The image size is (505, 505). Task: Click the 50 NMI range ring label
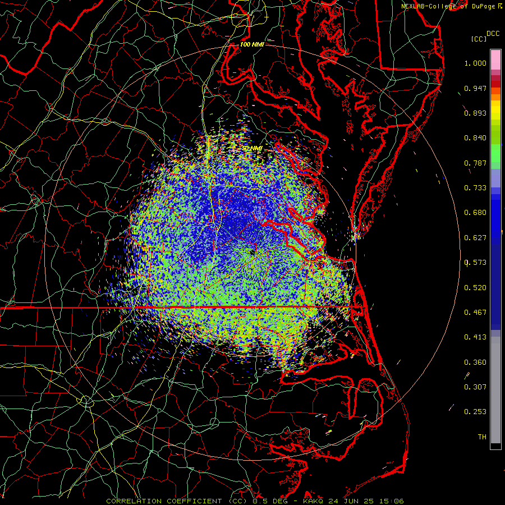click(x=252, y=148)
